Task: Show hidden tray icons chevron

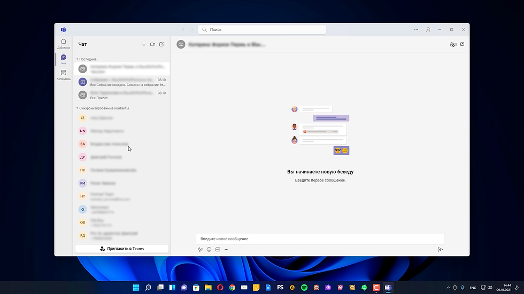Action: coord(448,288)
